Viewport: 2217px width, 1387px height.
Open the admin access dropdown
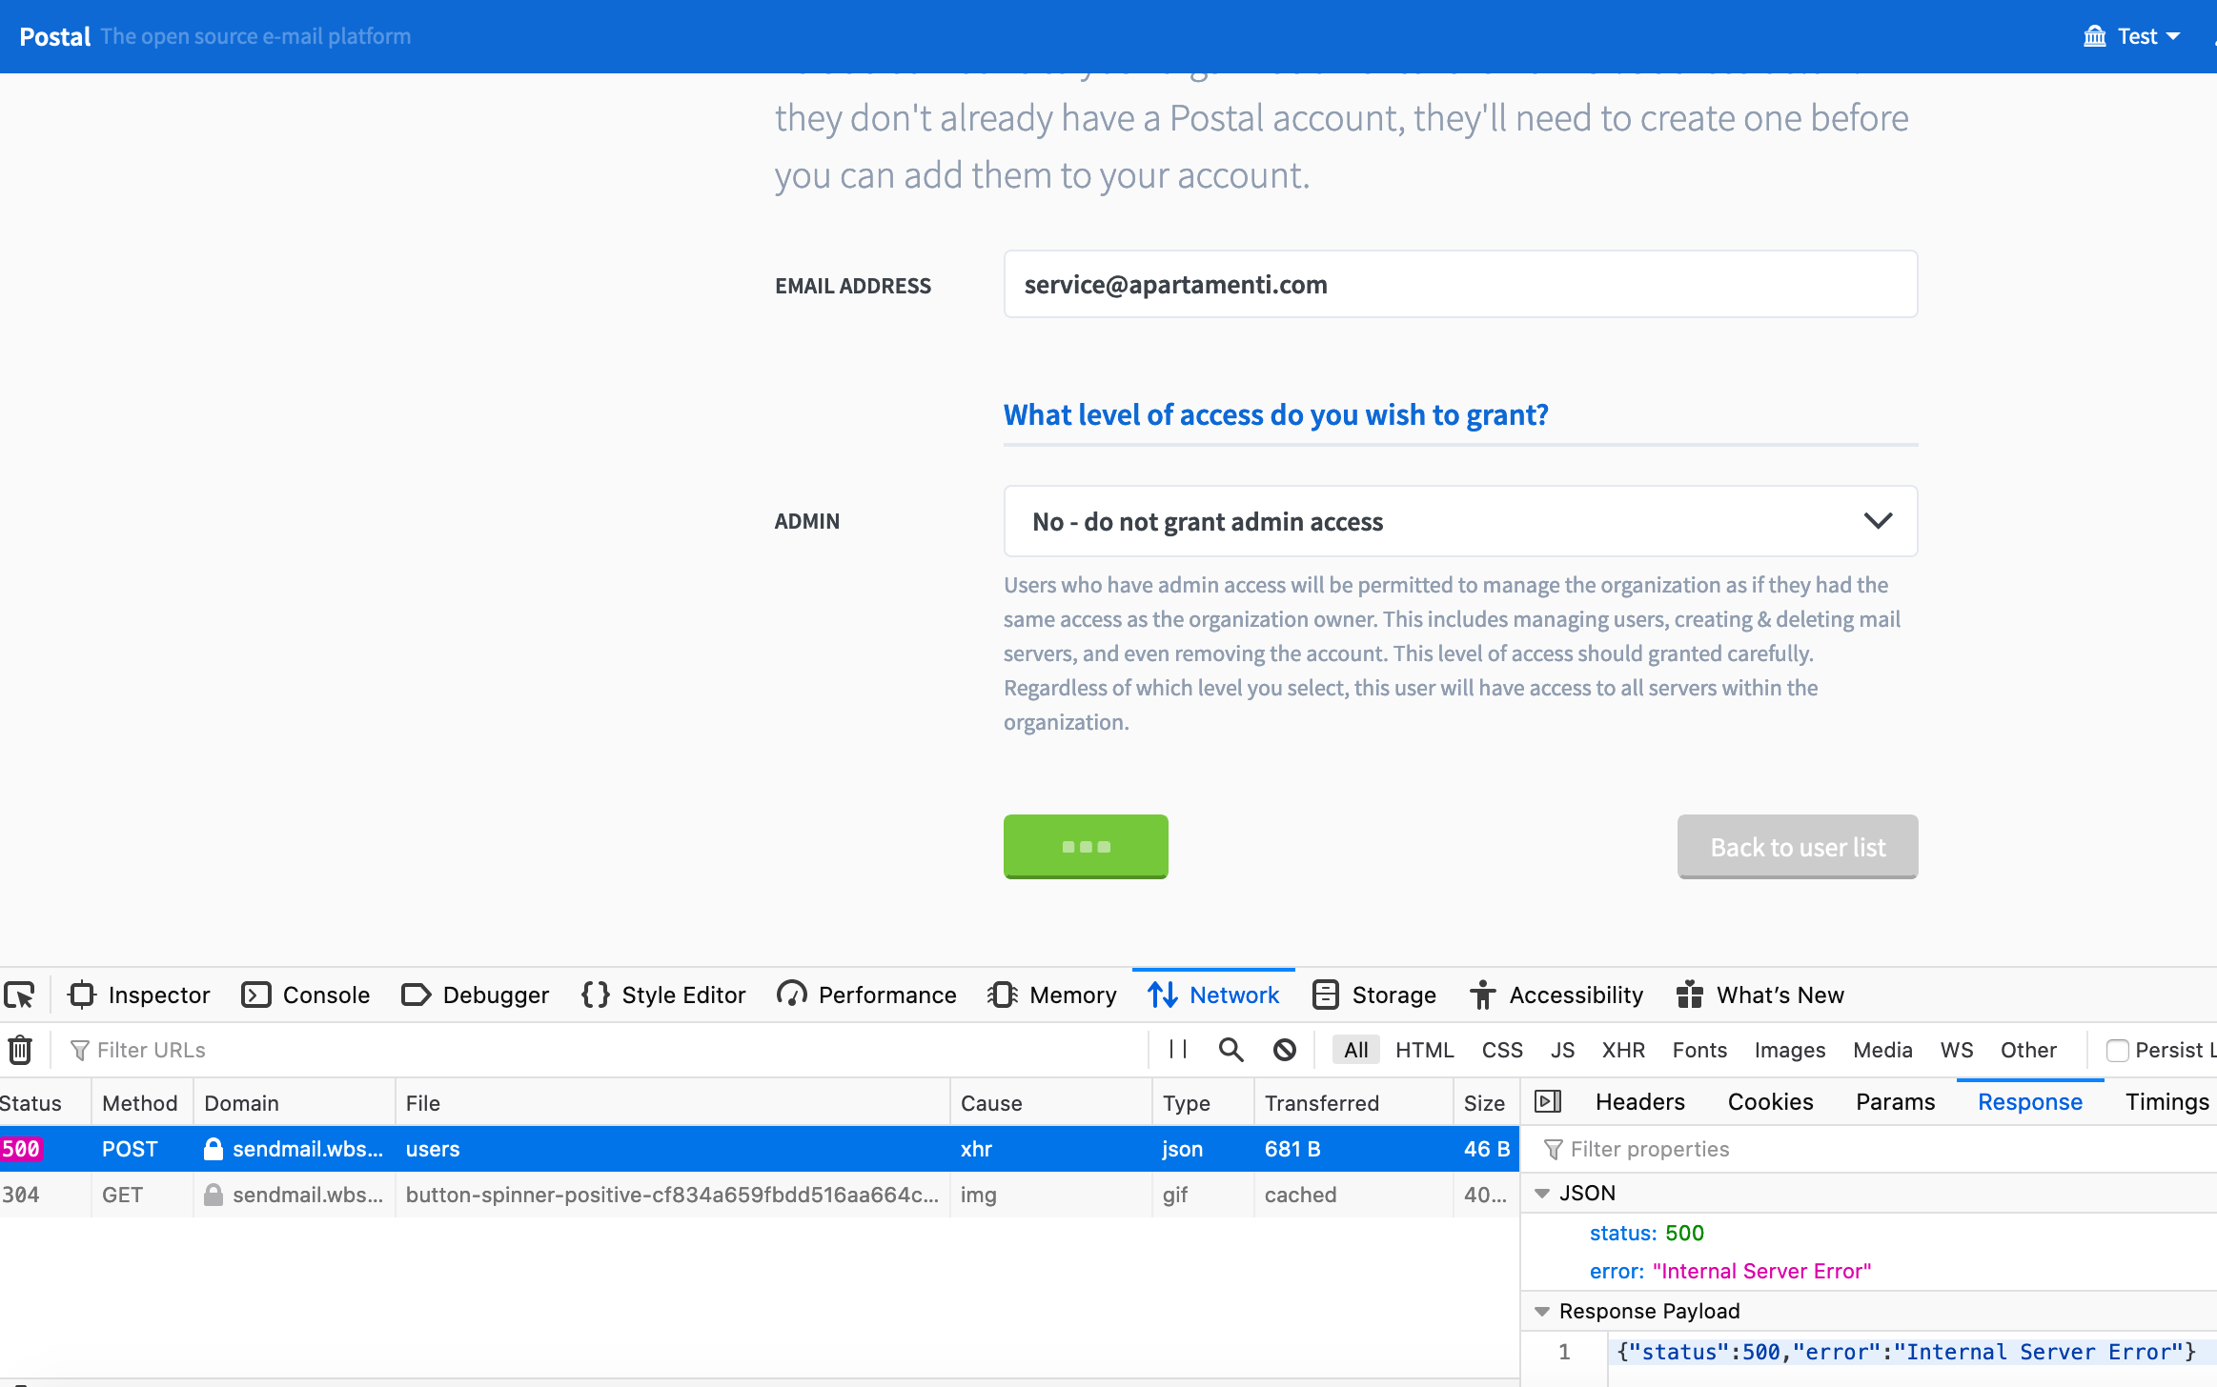pos(1458,521)
